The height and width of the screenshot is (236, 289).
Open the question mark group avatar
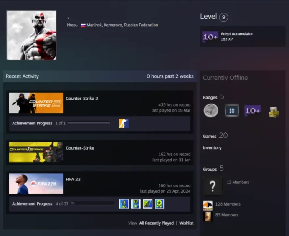tap(213, 186)
